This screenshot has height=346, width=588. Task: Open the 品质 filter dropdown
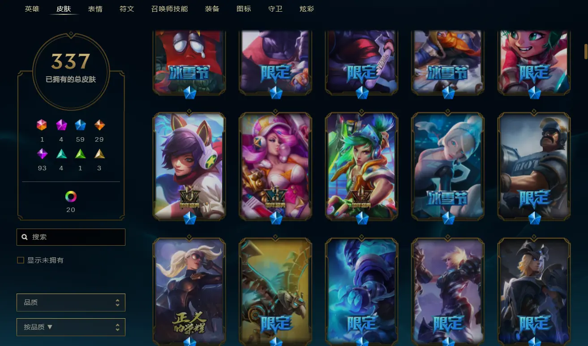[x=71, y=303]
